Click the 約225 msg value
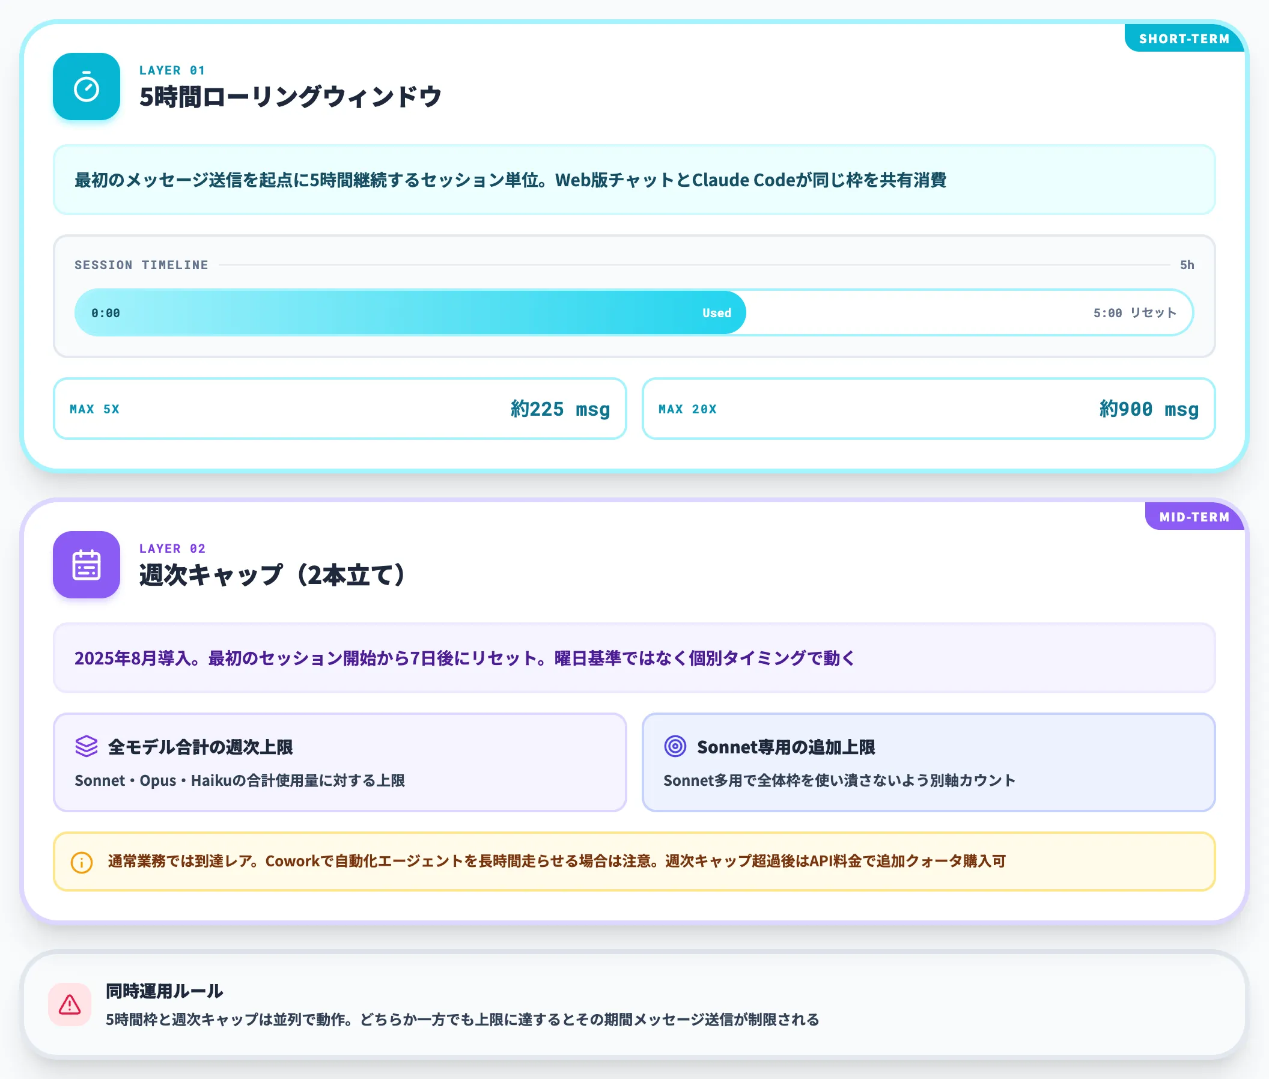This screenshot has height=1079, width=1269. pos(561,409)
